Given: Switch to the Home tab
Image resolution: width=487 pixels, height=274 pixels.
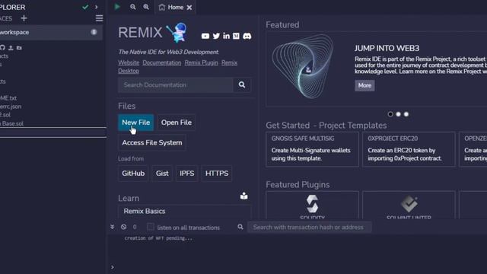Looking at the screenshot, I should [175, 7].
